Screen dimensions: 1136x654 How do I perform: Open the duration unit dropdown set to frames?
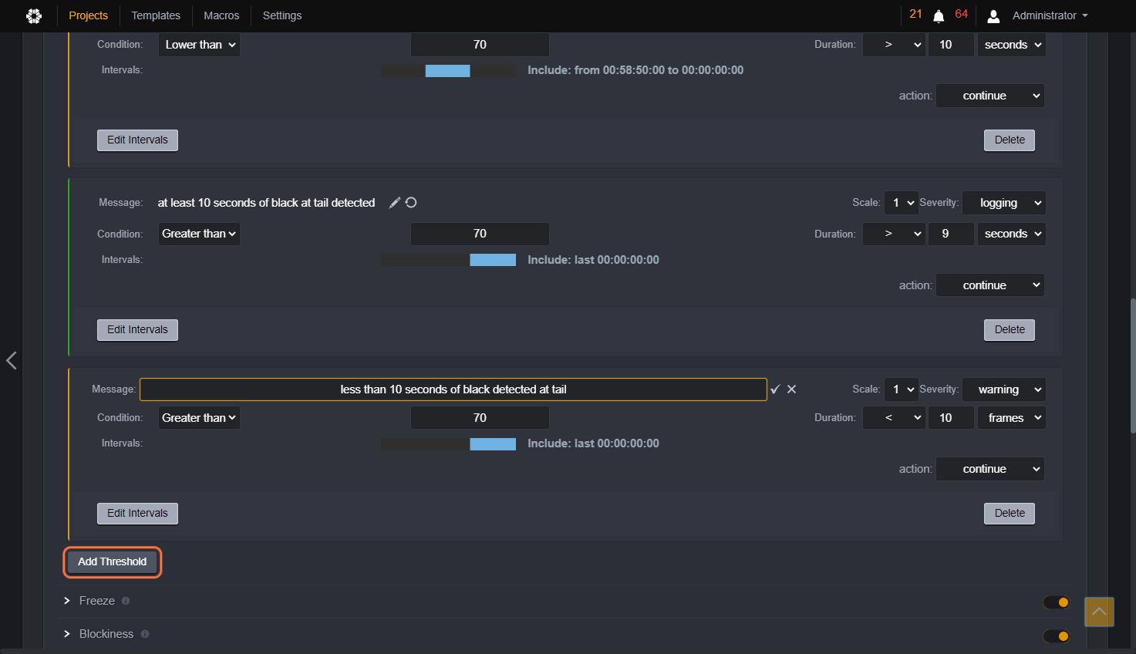click(x=1011, y=418)
